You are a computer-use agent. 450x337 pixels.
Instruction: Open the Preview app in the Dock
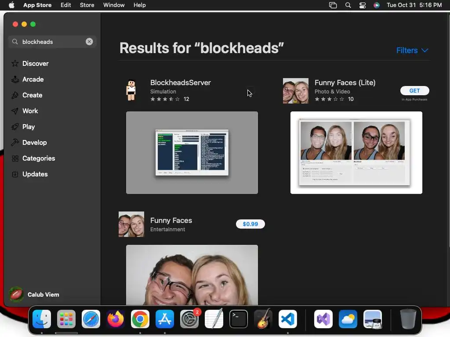(373, 319)
